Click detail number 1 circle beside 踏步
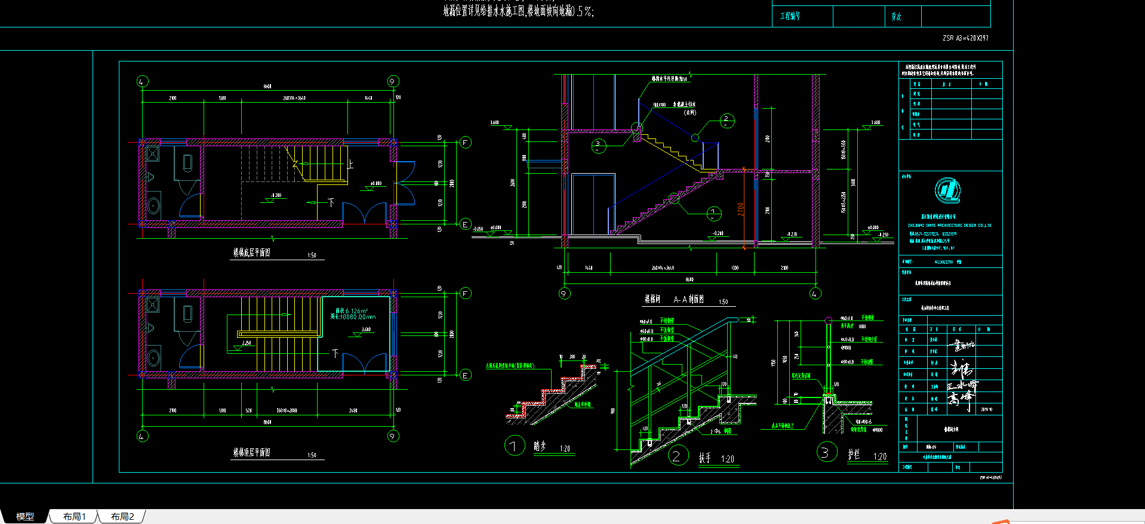The height and width of the screenshot is (524, 1145). click(515, 445)
